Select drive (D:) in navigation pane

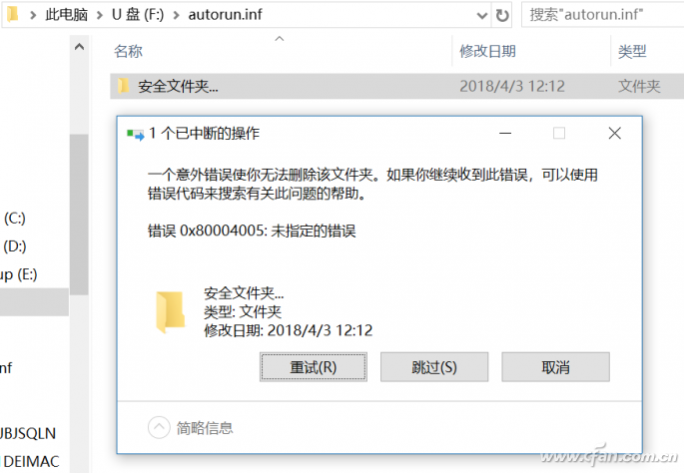(x=15, y=246)
